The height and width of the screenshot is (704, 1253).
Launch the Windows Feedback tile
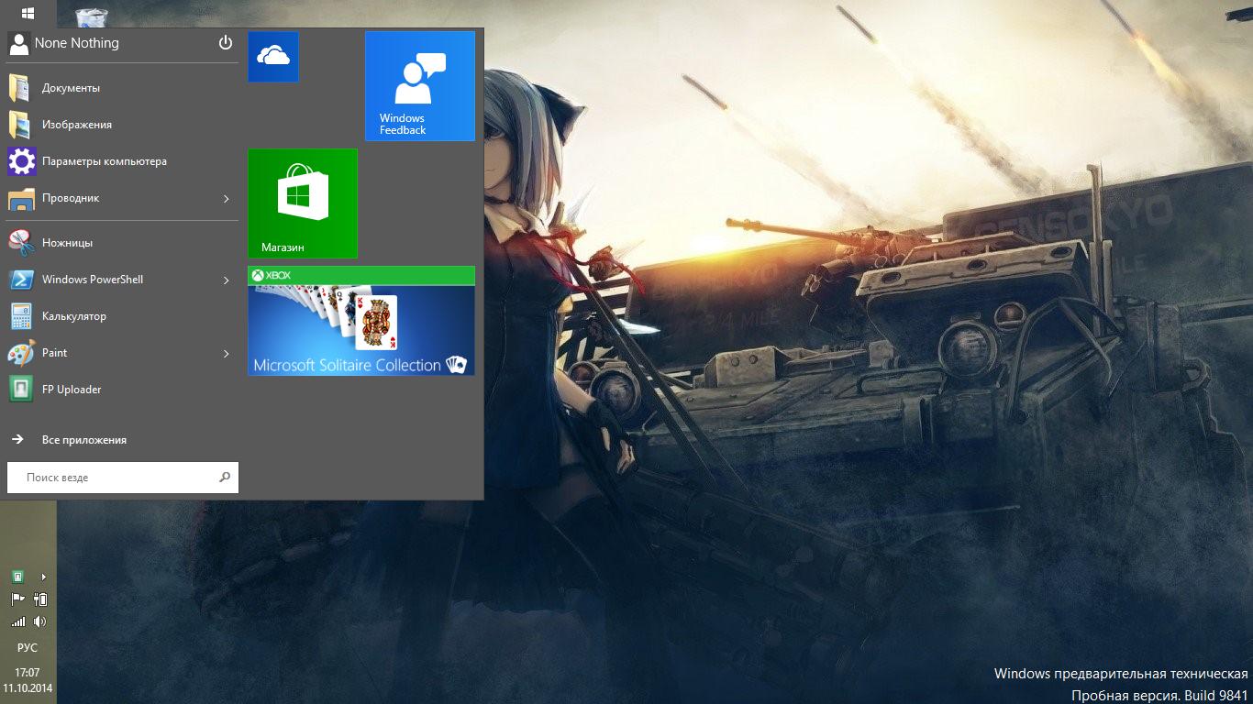pyautogui.click(x=419, y=86)
